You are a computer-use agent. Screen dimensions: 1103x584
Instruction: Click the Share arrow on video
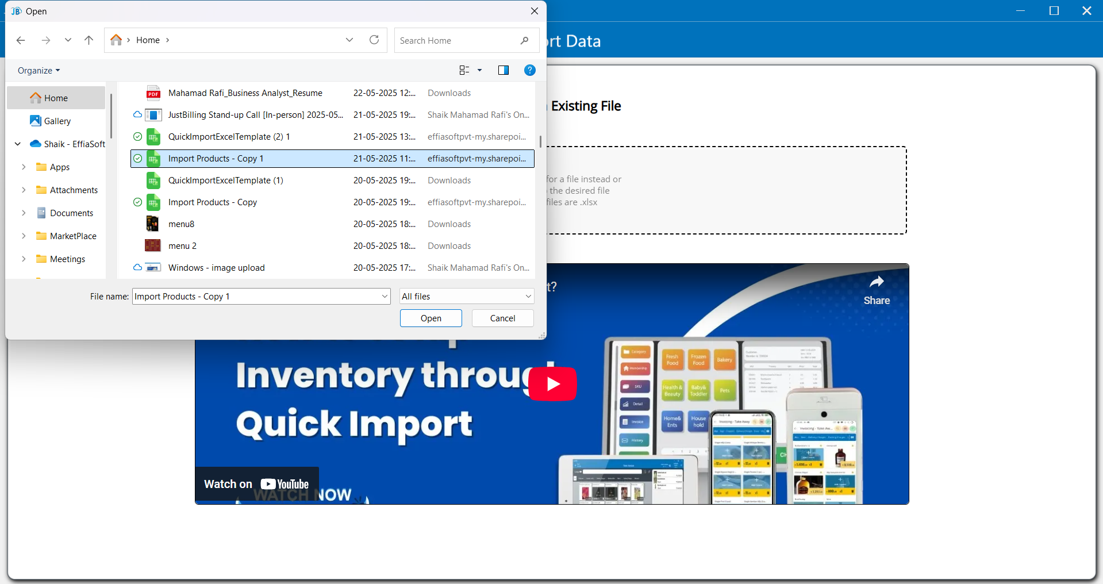[x=876, y=282]
